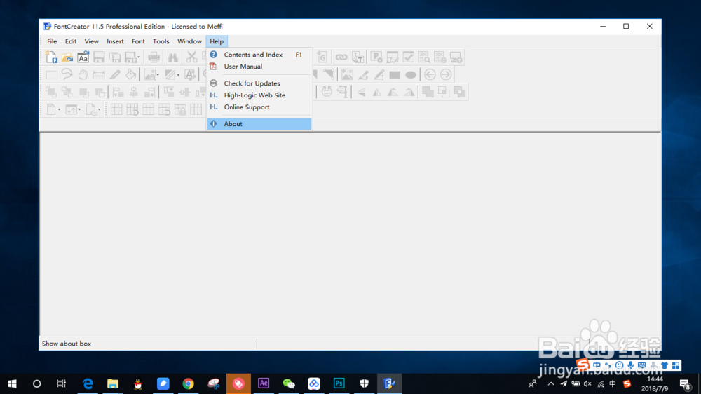Open the File menu
This screenshot has width=701, height=394.
point(52,41)
